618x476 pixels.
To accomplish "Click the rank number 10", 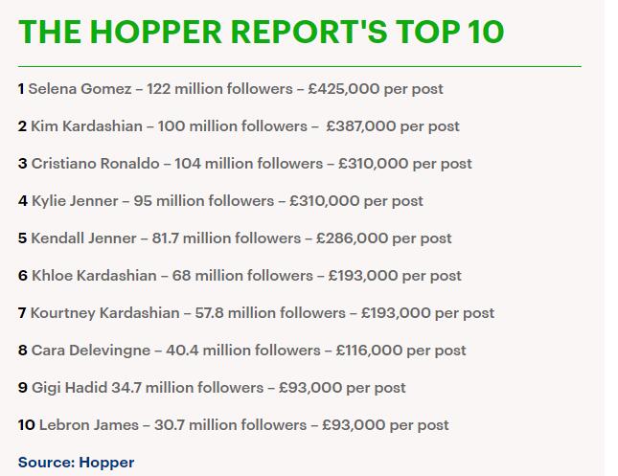I will (27, 425).
